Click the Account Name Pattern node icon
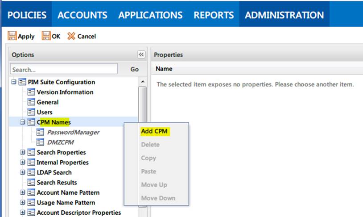 [x=31, y=192]
